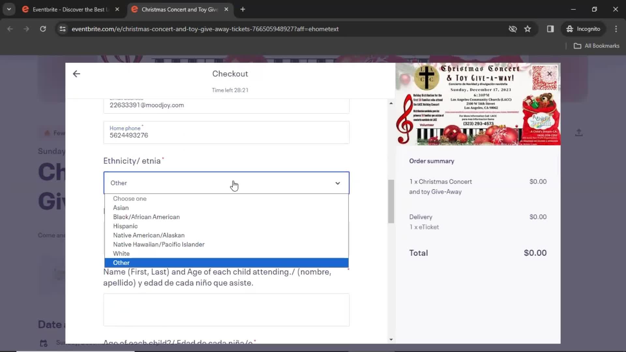Click the dropdown arrow for ethnicity field
The image size is (626, 352).
pyautogui.click(x=337, y=183)
